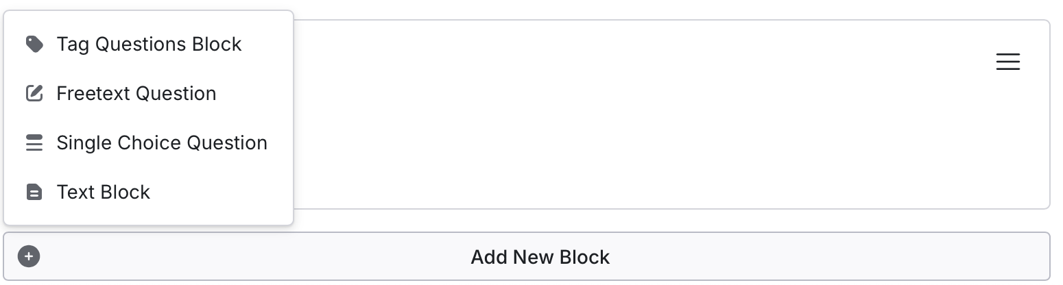The height and width of the screenshot is (285, 1063).
Task: Open the hamburger menu on the block card
Action: 1007,62
